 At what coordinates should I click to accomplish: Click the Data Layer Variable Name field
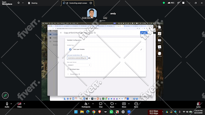tap(77, 58)
